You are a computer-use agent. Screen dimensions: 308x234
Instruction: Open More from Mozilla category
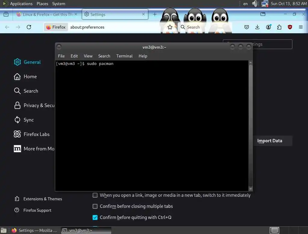click(x=34, y=149)
